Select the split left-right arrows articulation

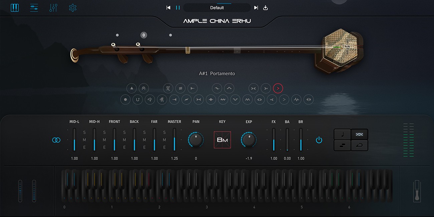click(x=308, y=99)
